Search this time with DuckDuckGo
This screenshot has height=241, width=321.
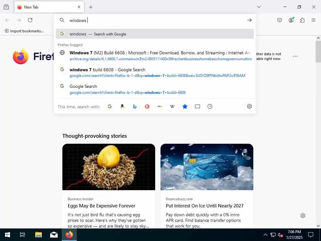point(147,106)
